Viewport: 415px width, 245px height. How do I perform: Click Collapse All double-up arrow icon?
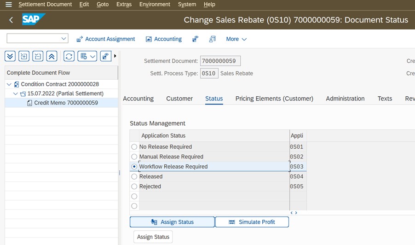pyautogui.click(x=52, y=56)
